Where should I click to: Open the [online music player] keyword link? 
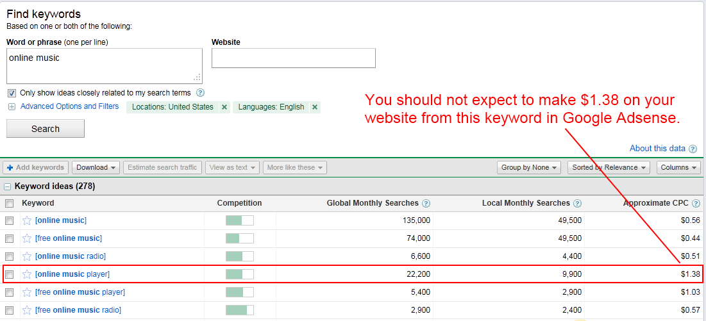[x=72, y=274]
